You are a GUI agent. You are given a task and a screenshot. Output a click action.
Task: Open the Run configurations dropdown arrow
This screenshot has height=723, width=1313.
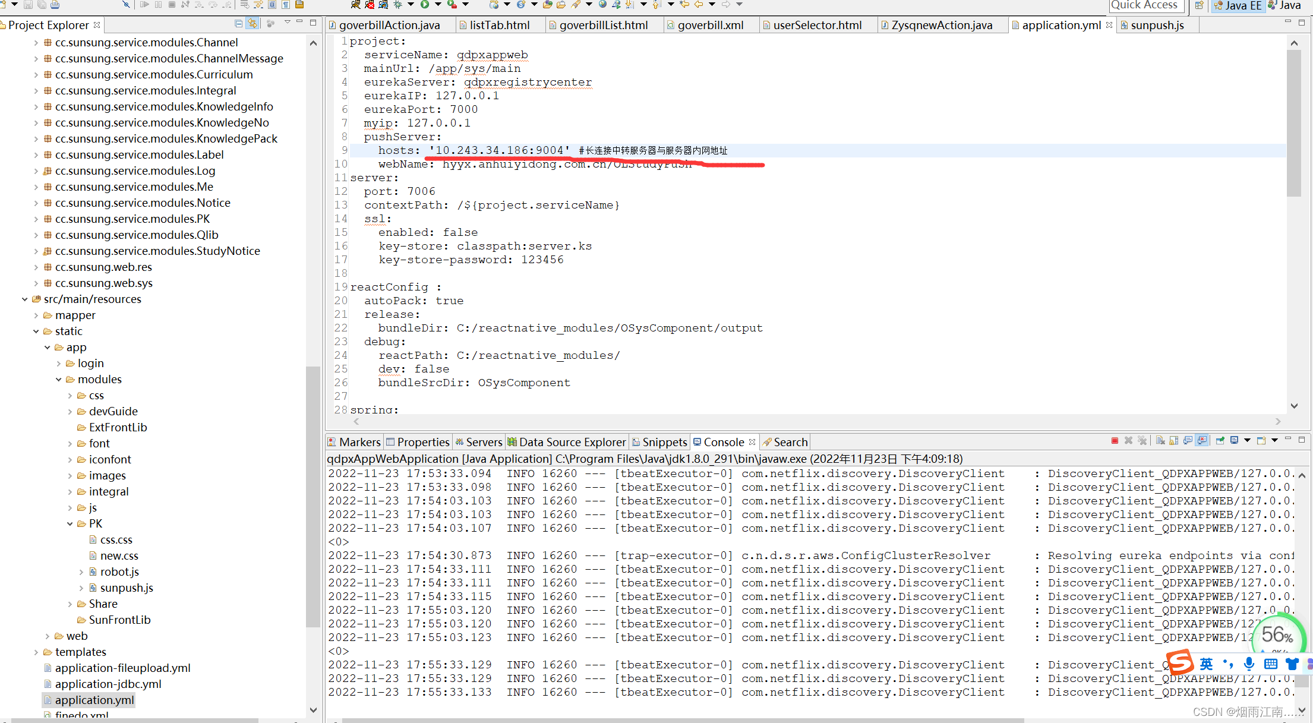click(438, 5)
